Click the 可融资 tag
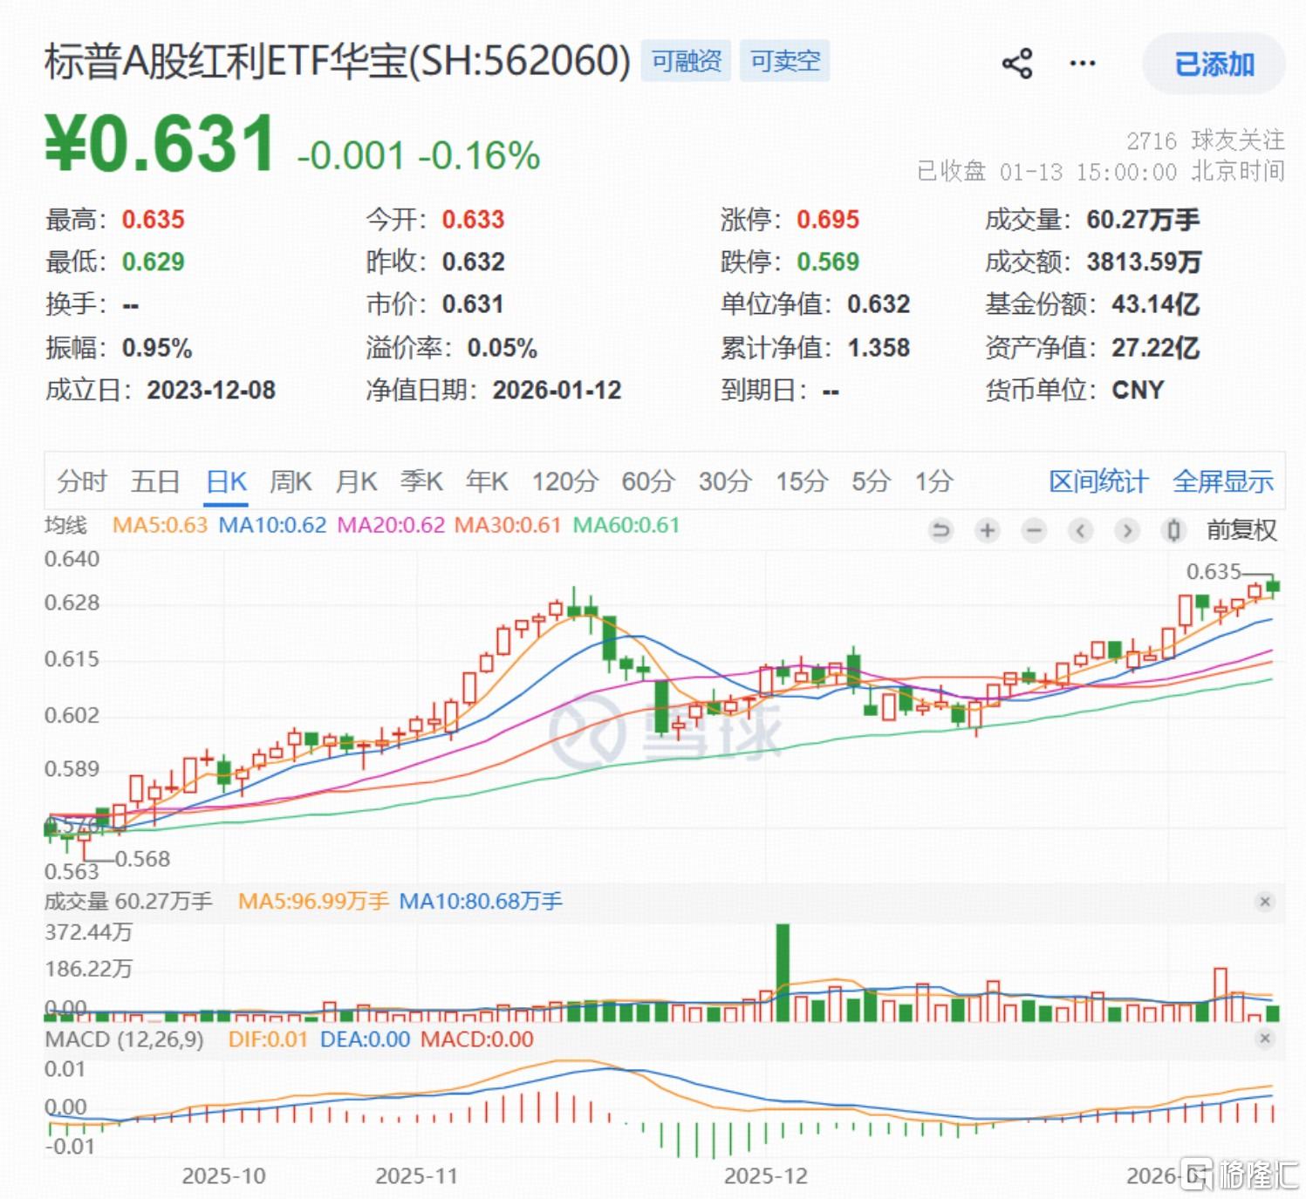Viewport: 1306px width, 1199px height. click(x=687, y=61)
